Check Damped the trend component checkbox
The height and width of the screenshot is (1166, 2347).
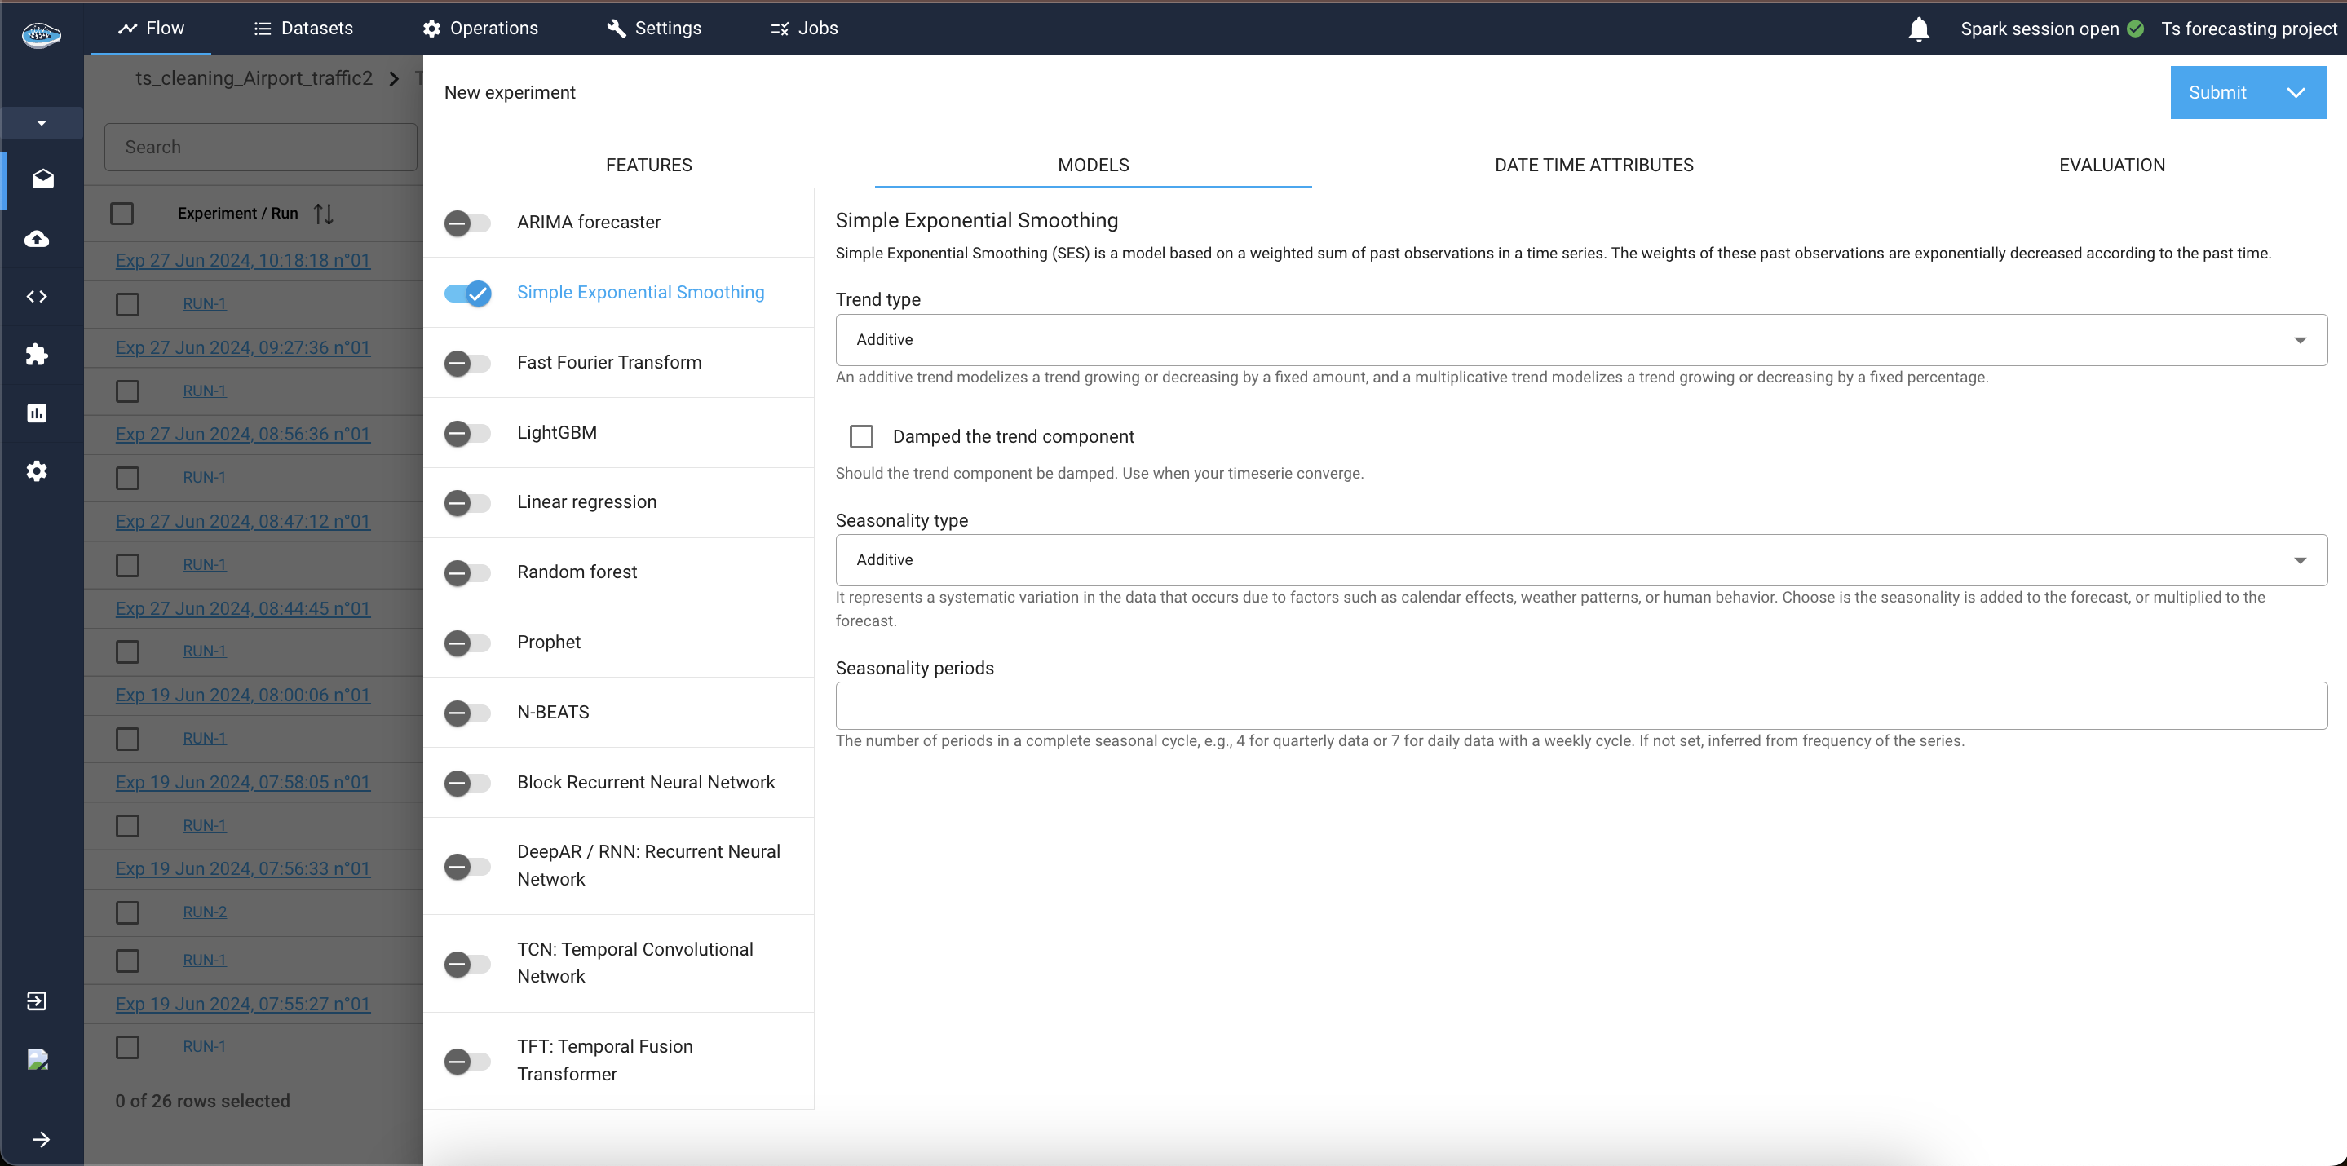tap(861, 436)
